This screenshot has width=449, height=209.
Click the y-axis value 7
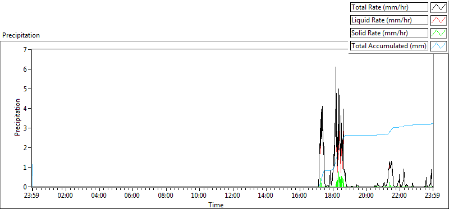point(25,49)
